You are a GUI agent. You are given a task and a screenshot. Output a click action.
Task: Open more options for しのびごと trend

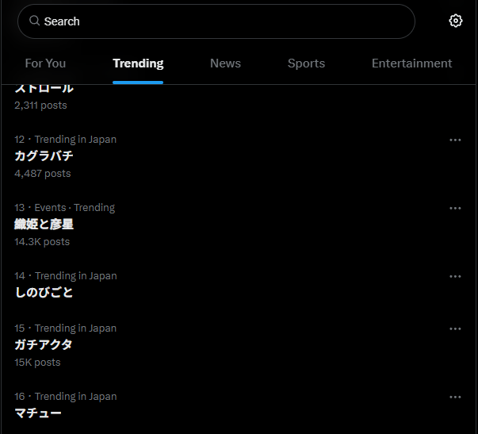[455, 277]
